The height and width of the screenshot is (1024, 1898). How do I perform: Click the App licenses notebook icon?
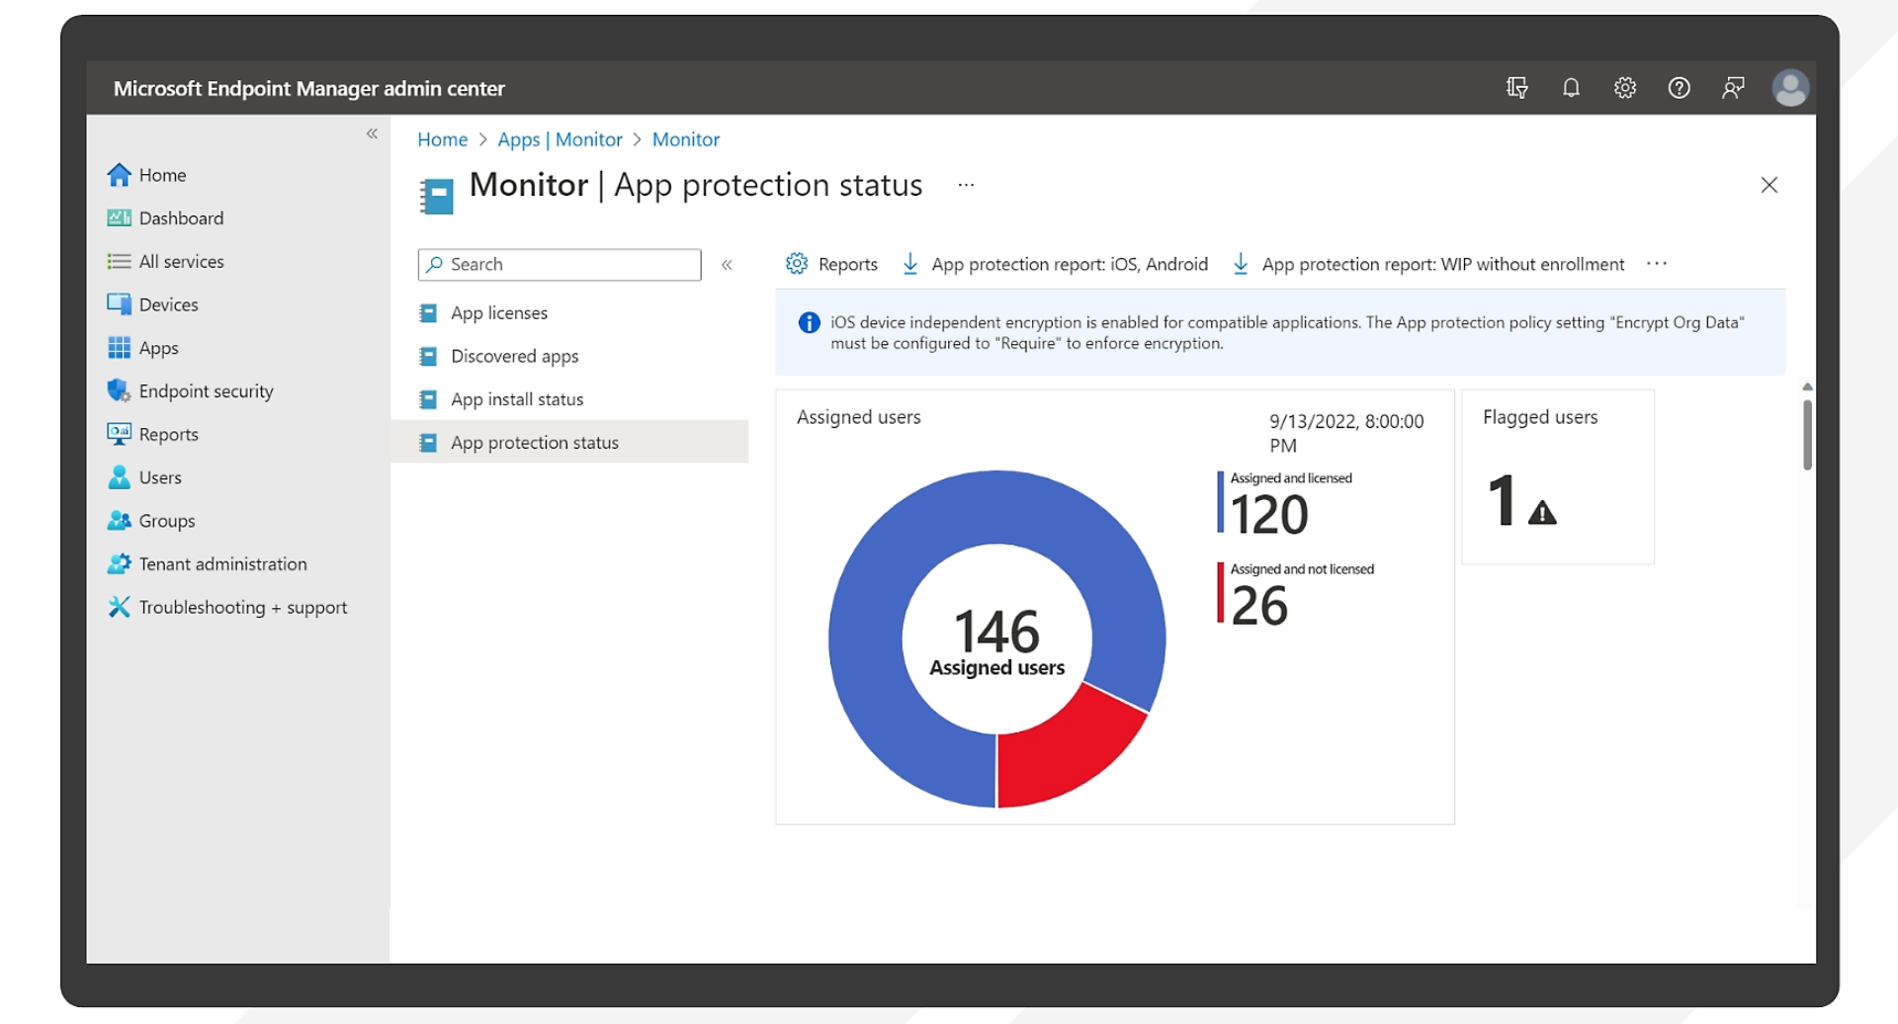[428, 313]
